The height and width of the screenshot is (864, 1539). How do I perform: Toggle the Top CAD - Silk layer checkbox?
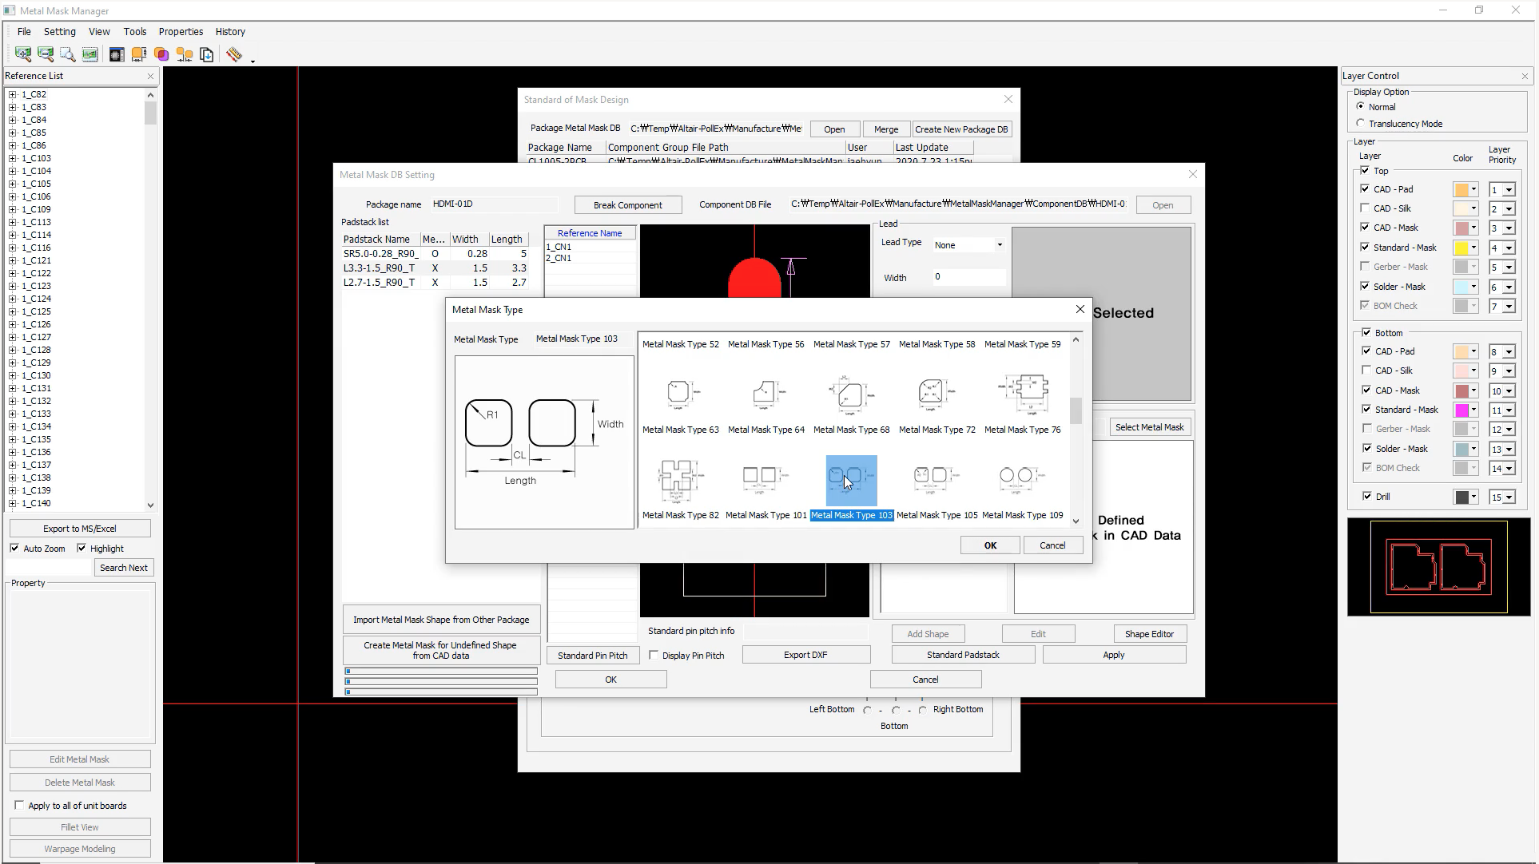click(1365, 208)
